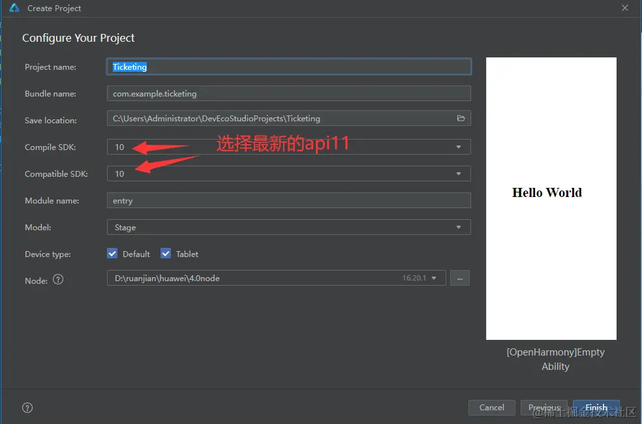Screen dimensions: 642x424
Task: Expand the Node path version dropdown
Action: 434,278
